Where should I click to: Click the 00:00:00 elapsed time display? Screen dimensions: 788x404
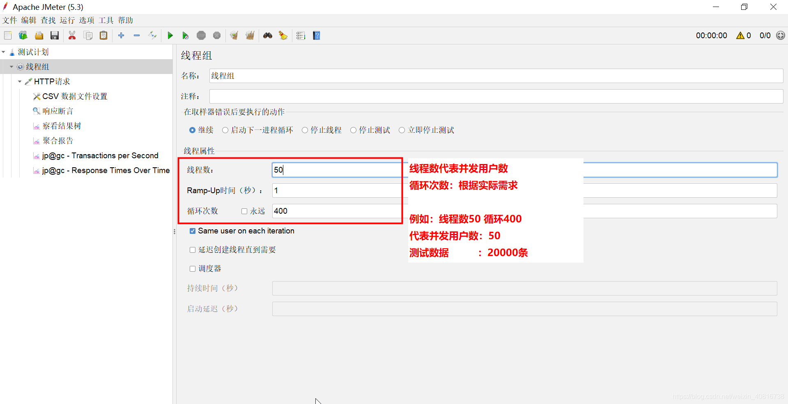click(712, 36)
